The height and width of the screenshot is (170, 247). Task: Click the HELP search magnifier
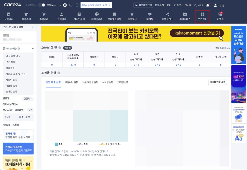(196, 5)
